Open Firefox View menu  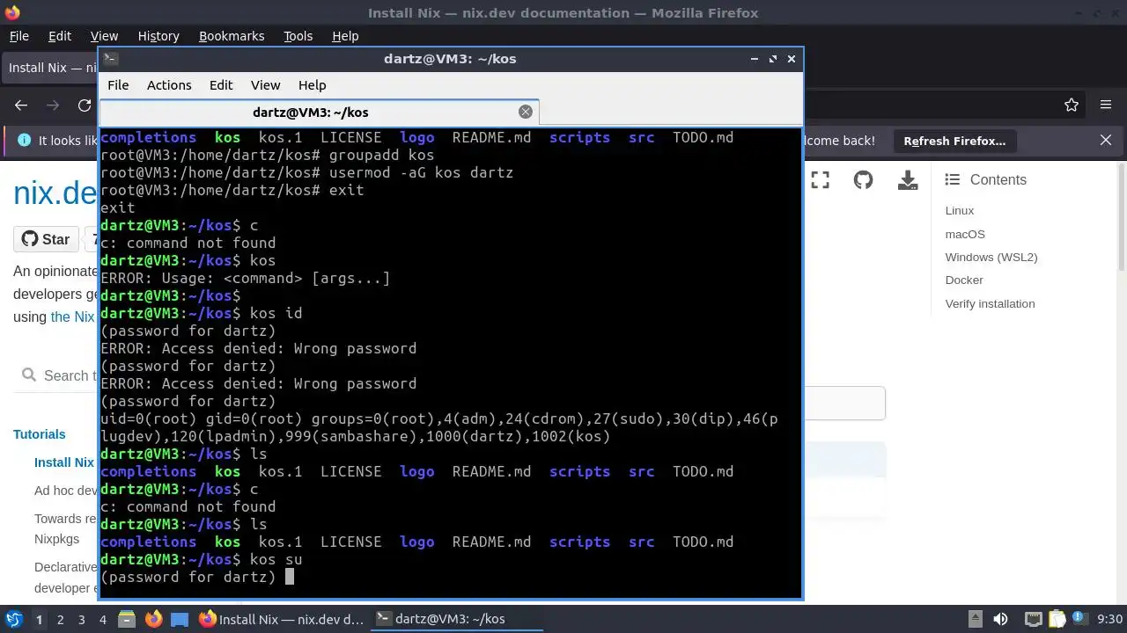pos(104,36)
